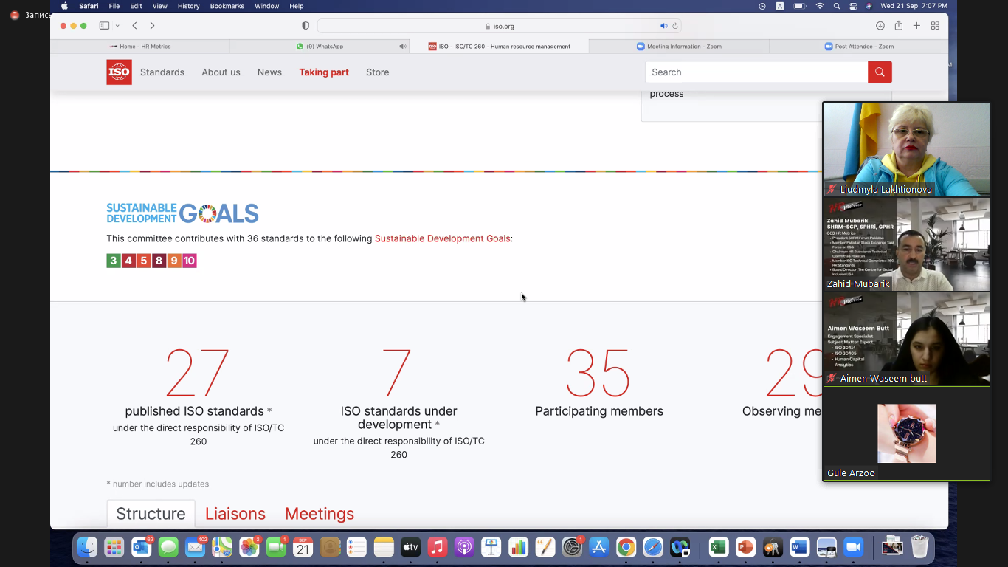
Task: Click the Taking part navigation link
Action: 323,72
